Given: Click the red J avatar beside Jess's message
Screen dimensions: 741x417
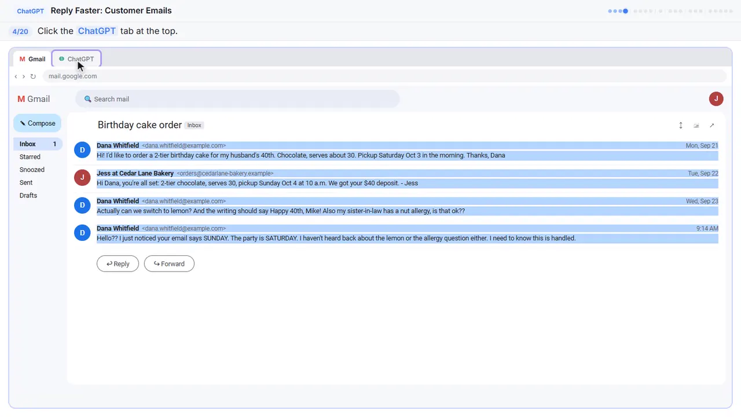Looking at the screenshot, I should [82, 178].
